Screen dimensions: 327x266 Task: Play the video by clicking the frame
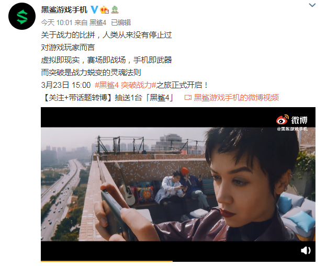click(x=178, y=184)
